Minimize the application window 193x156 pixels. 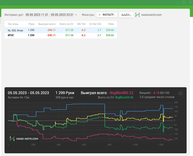pos(178,3)
